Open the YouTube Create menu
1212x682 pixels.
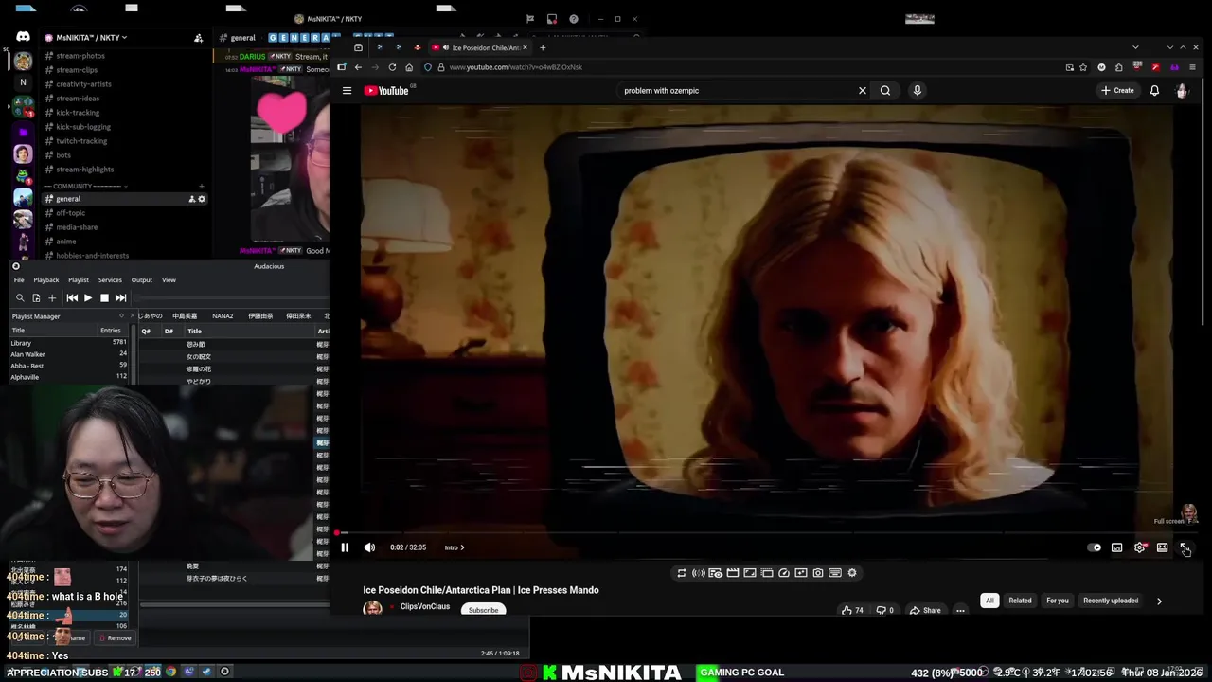(x=1117, y=91)
